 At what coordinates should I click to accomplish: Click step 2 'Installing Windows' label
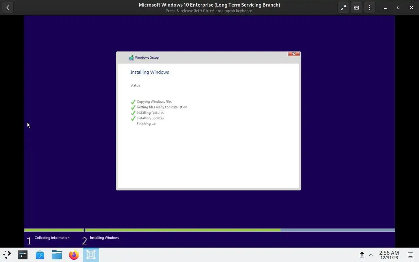coord(104,238)
